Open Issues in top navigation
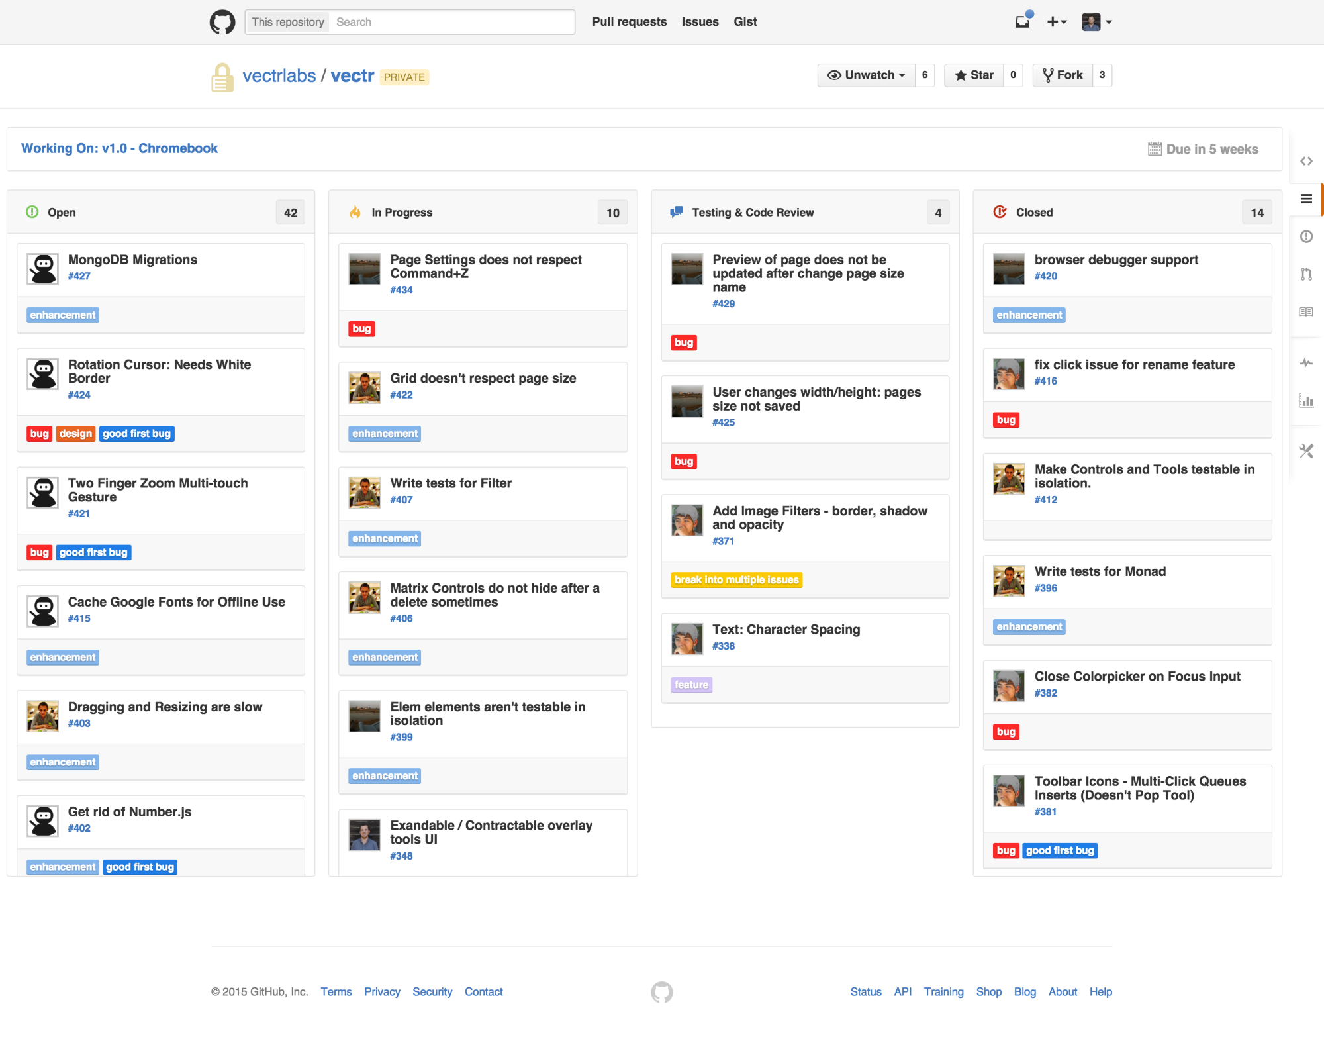This screenshot has height=1037, width=1324. point(700,22)
